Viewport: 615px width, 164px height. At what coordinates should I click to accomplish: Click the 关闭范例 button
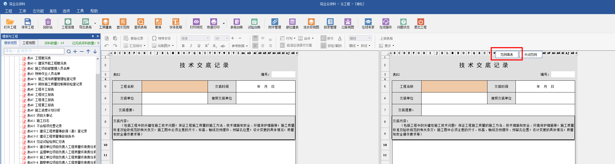point(530,55)
